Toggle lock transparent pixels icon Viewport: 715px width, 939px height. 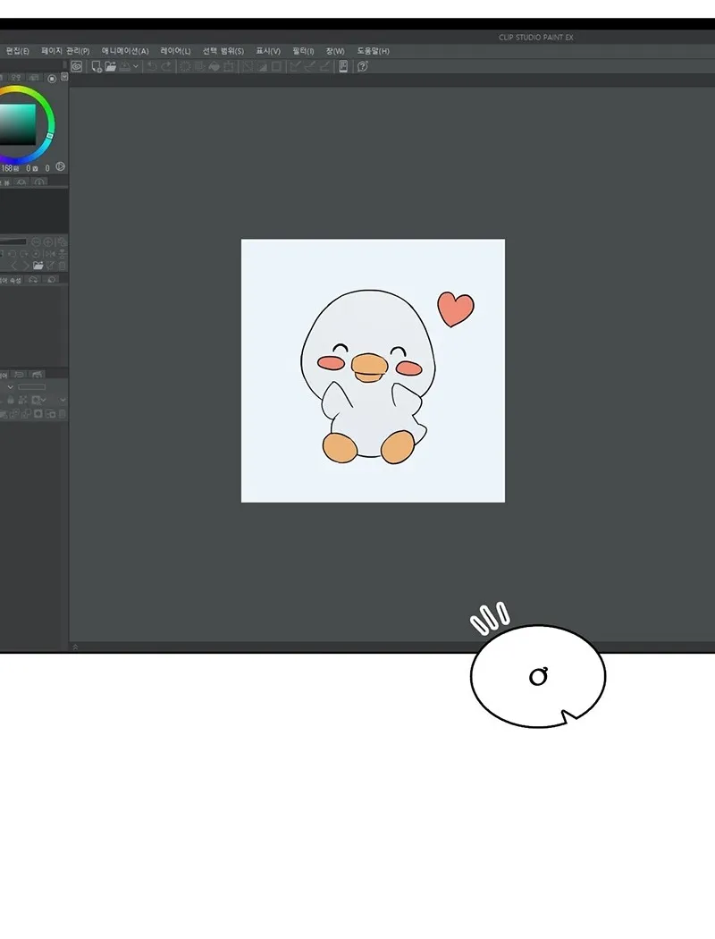coord(24,401)
